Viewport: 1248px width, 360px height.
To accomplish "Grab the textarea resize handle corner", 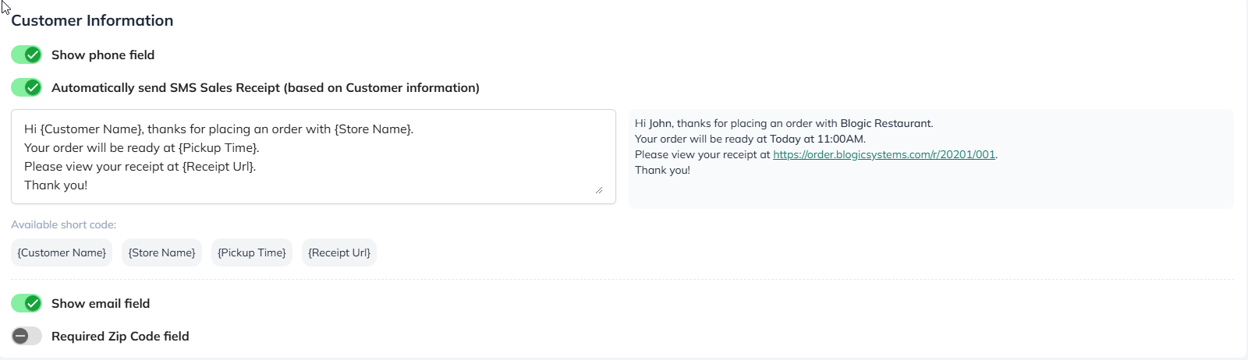I will coord(599,189).
